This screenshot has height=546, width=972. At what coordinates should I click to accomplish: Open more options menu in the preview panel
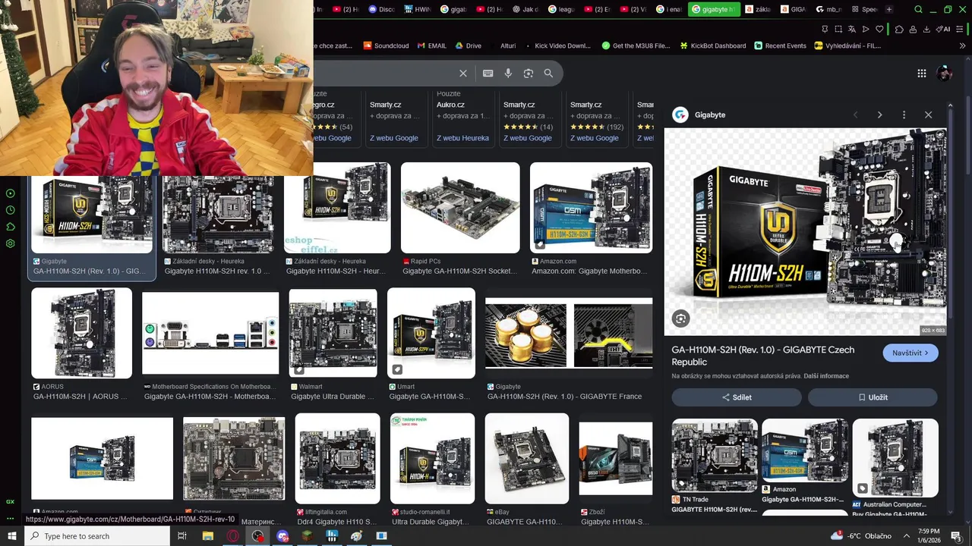coord(904,115)
